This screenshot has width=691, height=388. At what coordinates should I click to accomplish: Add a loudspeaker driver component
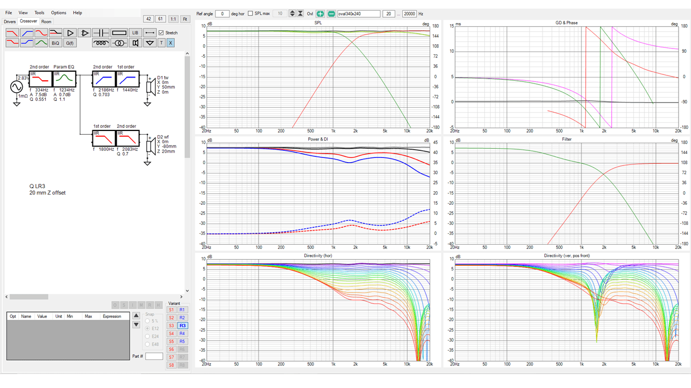pos(136,43)
